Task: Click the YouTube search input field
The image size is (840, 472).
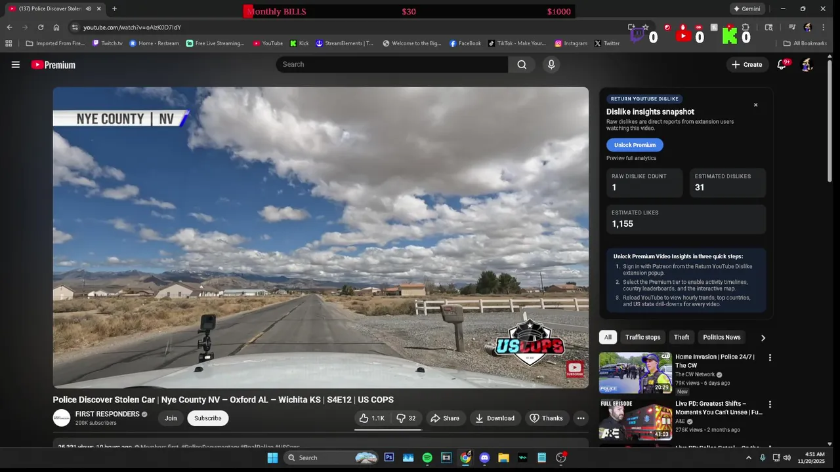Action: click(392, 64)
